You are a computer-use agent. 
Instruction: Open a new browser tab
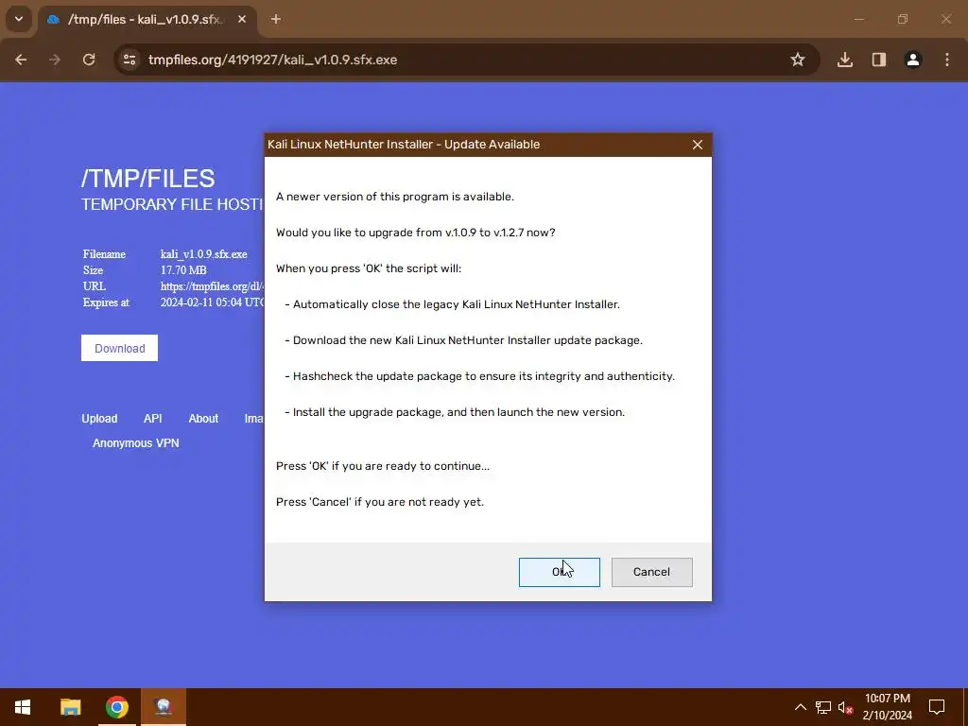coord(276,19)
